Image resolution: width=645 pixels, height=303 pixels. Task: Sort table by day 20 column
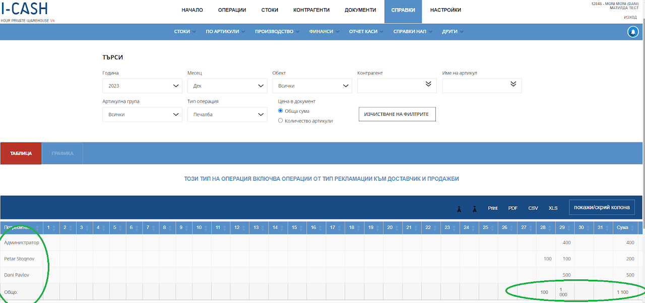pyautogui.click(x=393, y=228)
